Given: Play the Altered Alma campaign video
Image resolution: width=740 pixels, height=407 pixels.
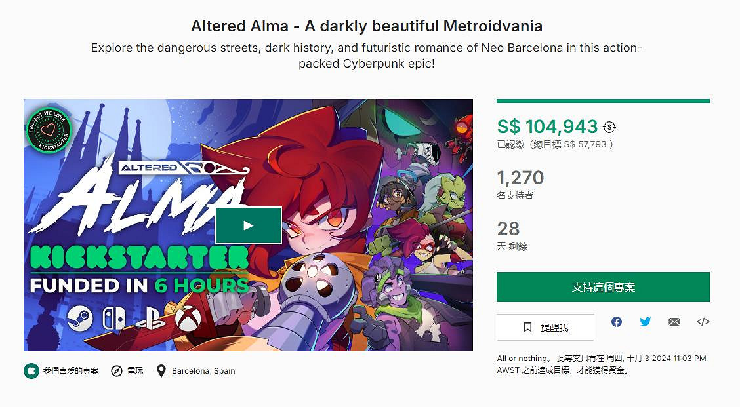Looking at the screenshot, I should coord(248,225).
